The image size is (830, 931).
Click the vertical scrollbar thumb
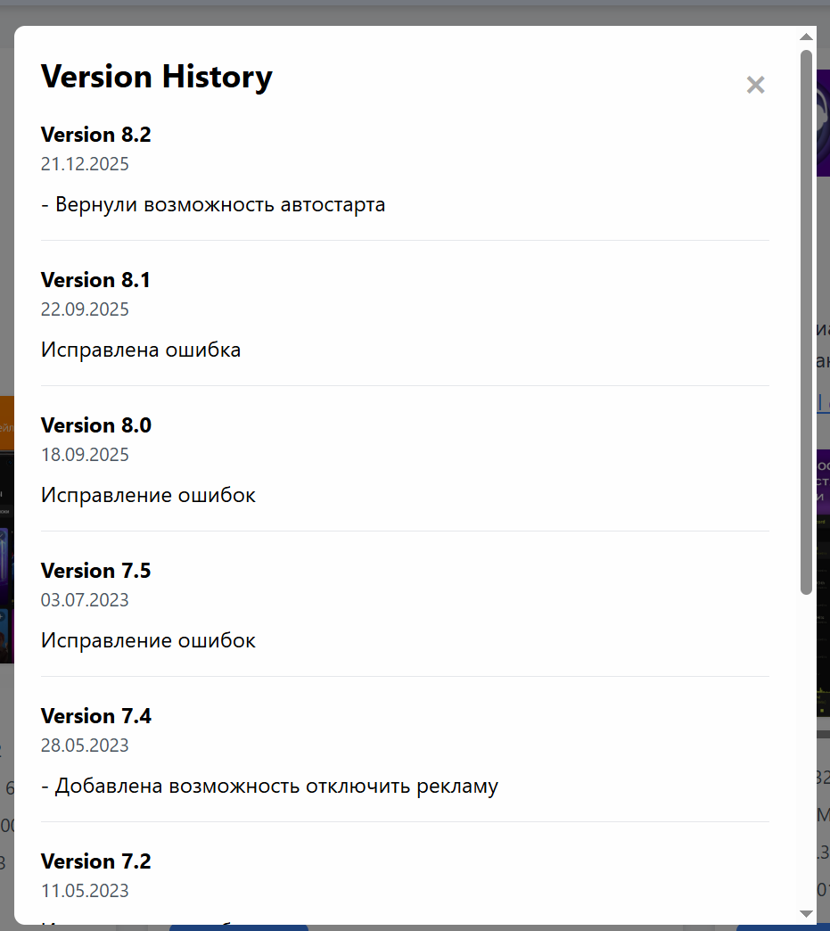coord(806,321)
